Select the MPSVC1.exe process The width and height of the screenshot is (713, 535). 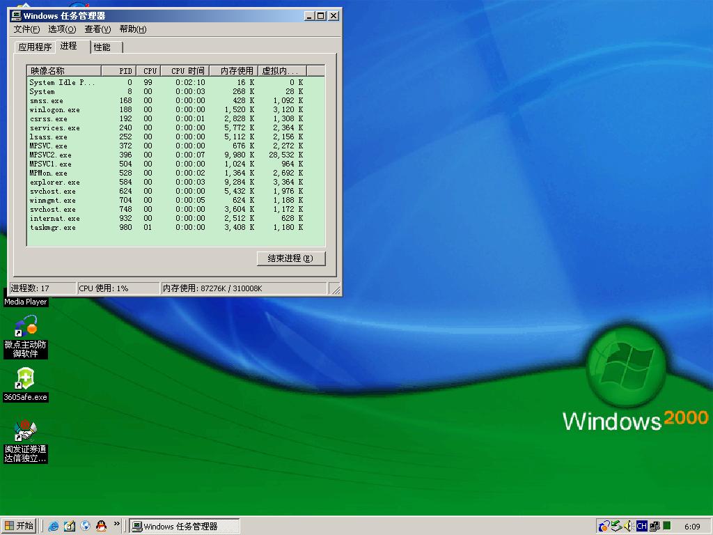[x=175, y=164]
